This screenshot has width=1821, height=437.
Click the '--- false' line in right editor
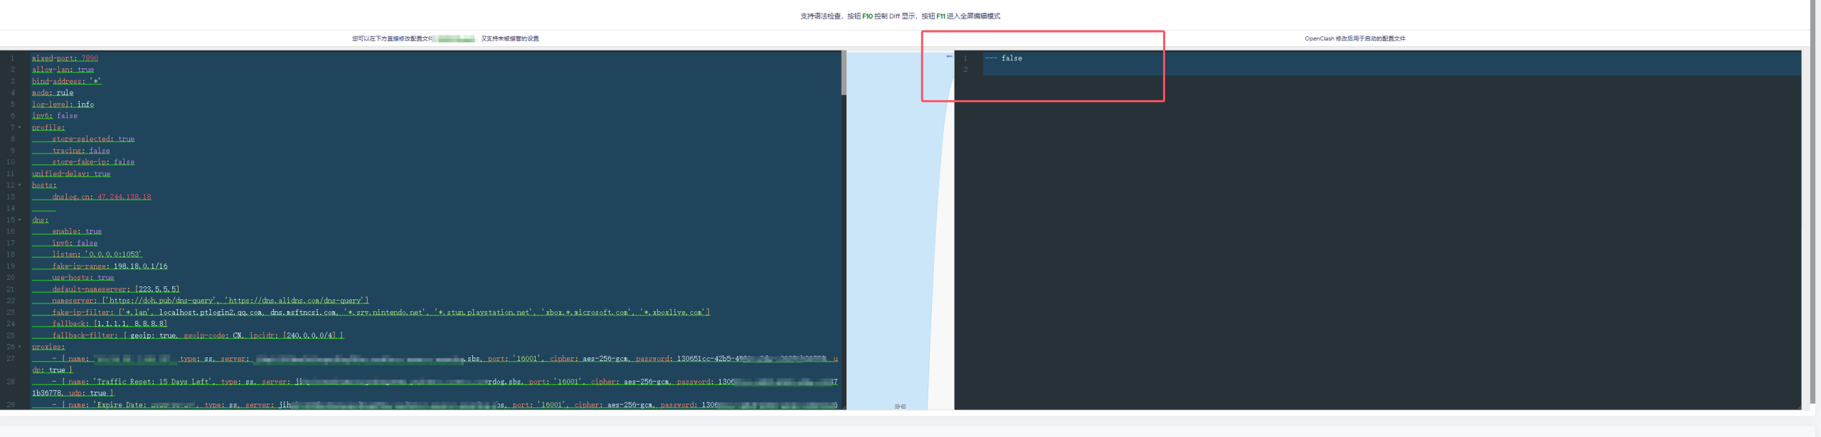[x=1004, y=58]
